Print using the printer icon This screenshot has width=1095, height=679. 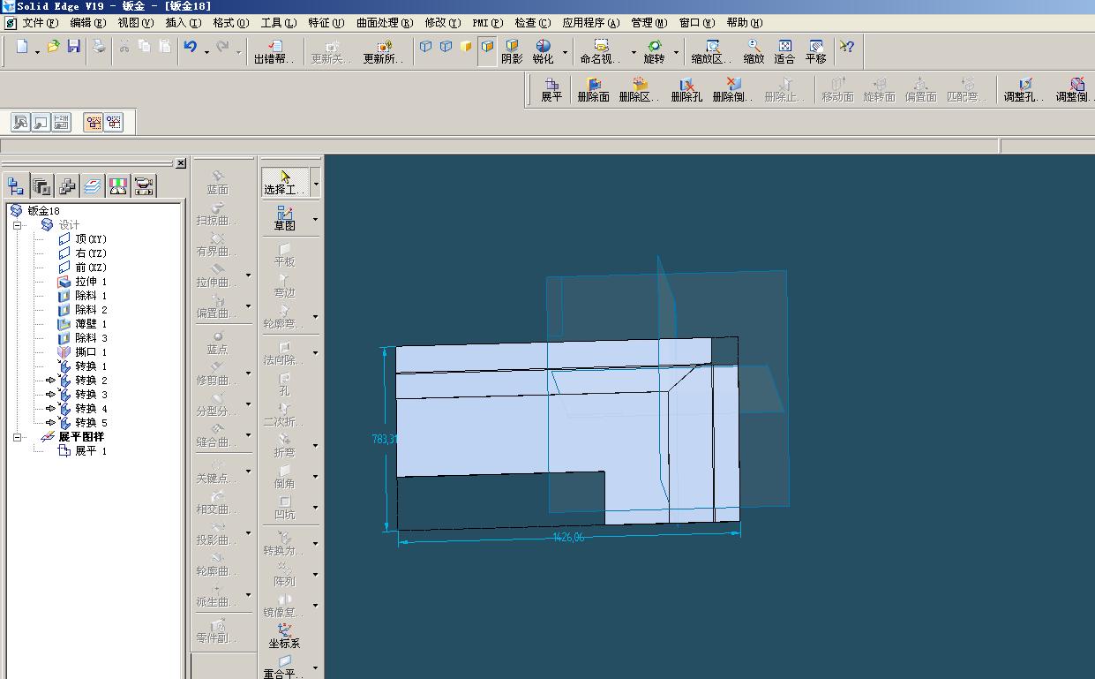pyautogui.click(x=99, y=47)
